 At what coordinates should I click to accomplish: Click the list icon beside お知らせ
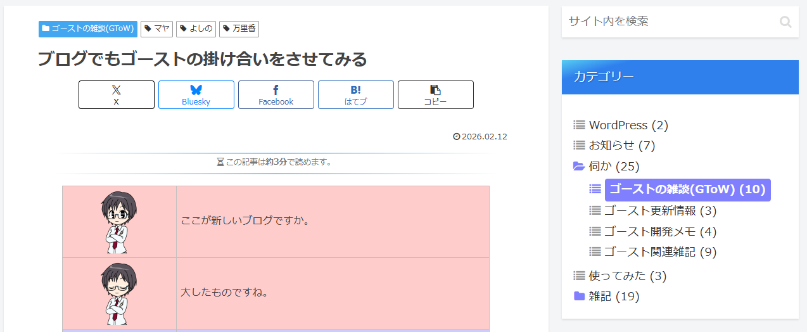click(579, 145)
